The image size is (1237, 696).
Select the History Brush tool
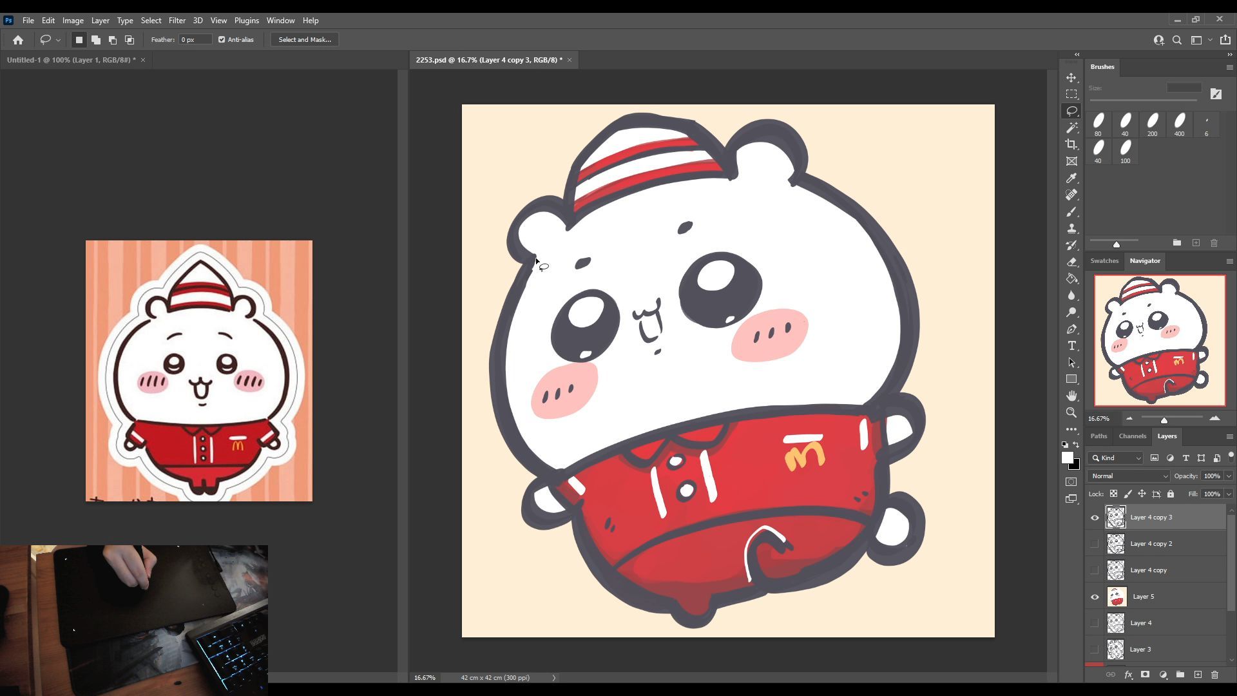(x=1071, y=245)
